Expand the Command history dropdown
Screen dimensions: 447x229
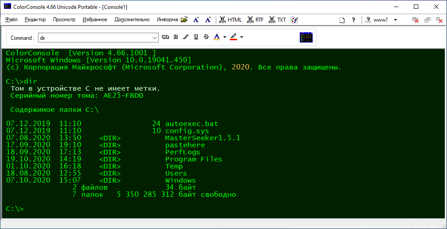click(x=155, y=38)
